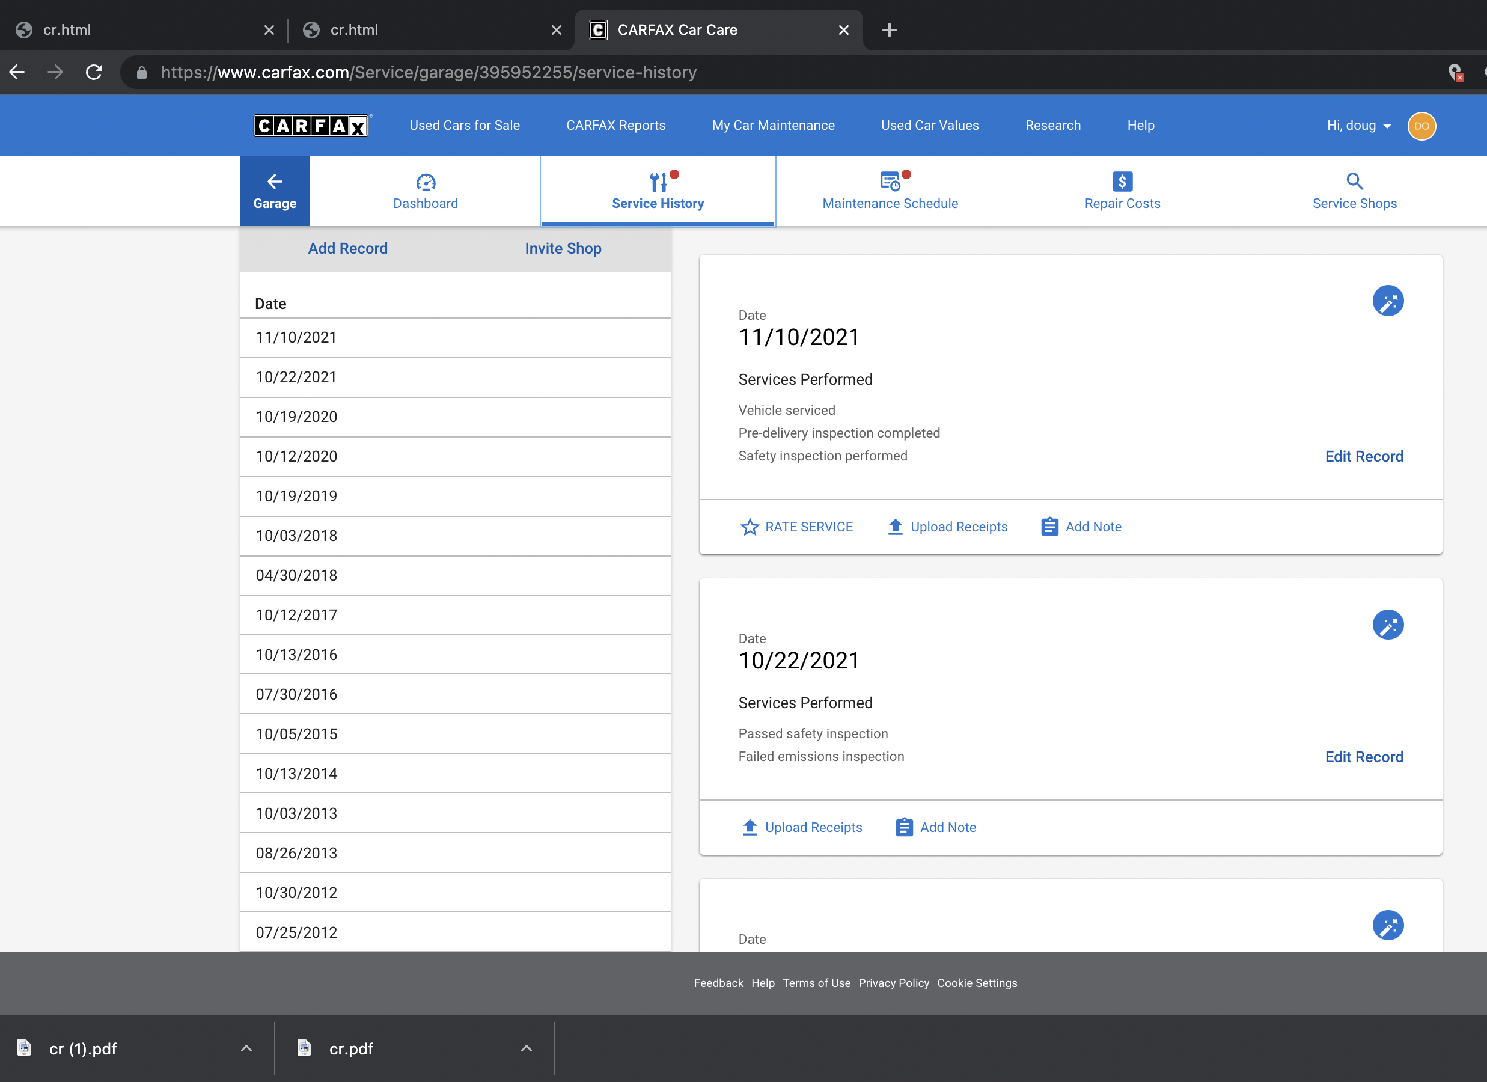Click the Feedback footer link

click(x=719, y=983)
